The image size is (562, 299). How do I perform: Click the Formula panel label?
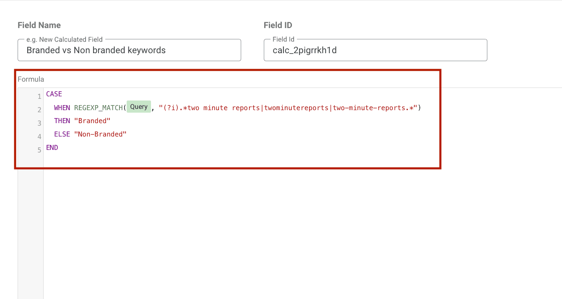(x=31, y=79)
